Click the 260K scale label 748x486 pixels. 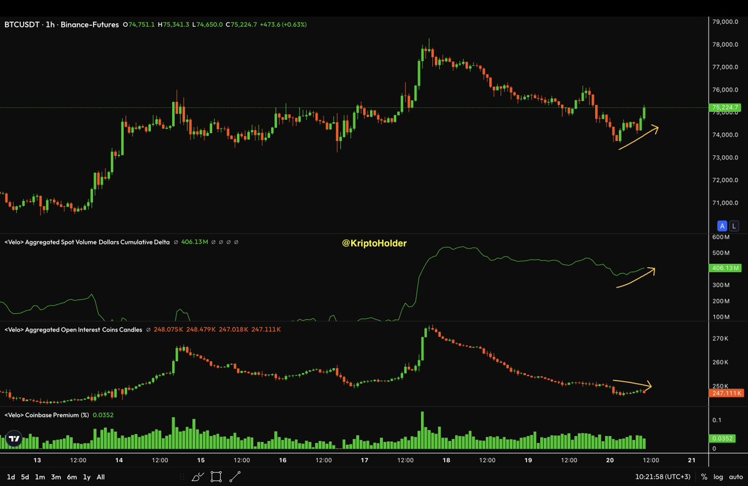[x=721, y=362]
